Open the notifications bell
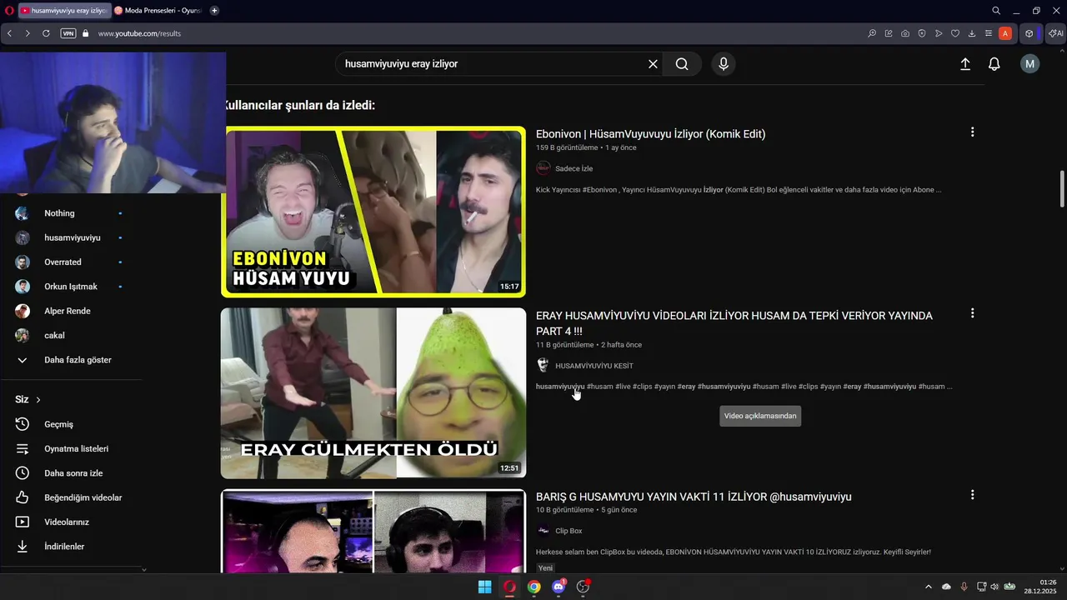Image resolution: width=1067 pixels, height=600 pixels. (x=994, y=64)
